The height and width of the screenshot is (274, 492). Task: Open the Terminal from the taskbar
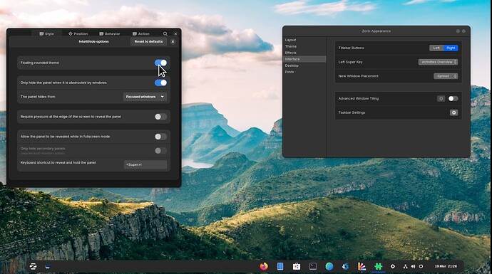coord(313,266)
